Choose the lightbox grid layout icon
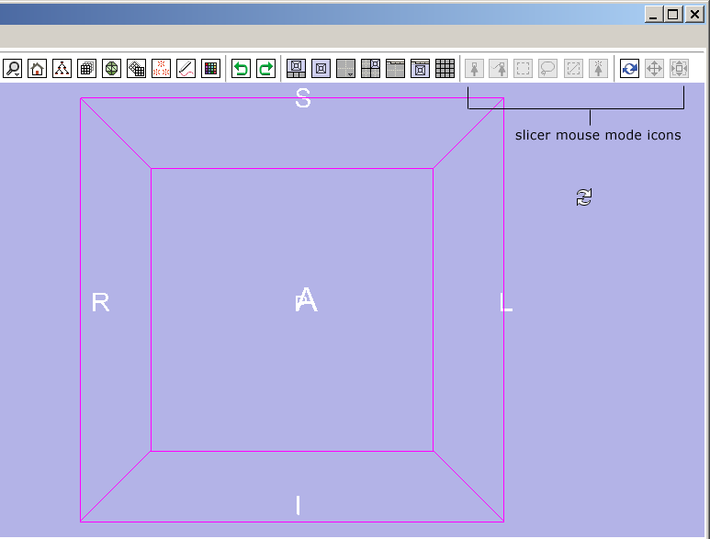710x539 pixels. point(445,68)
